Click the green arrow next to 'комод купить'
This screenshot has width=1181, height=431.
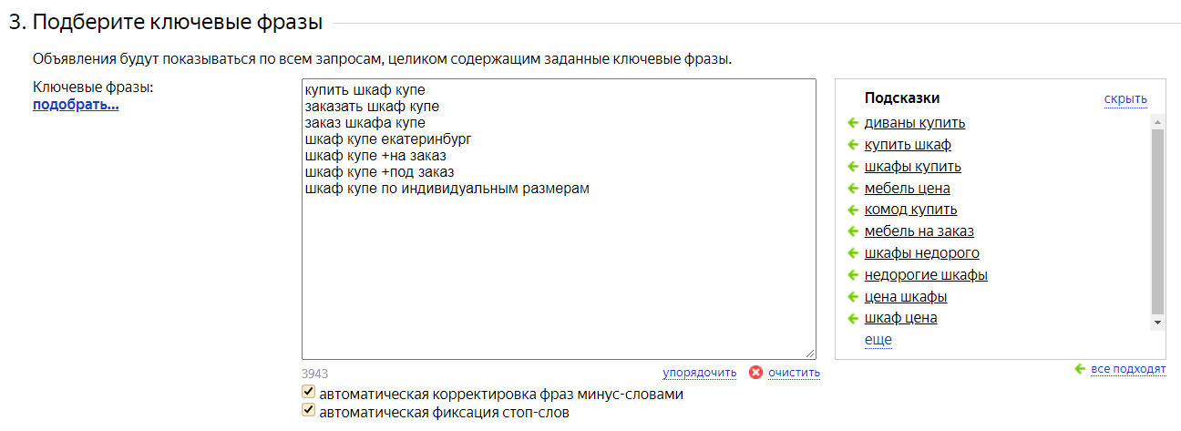[x=853, y=210]
